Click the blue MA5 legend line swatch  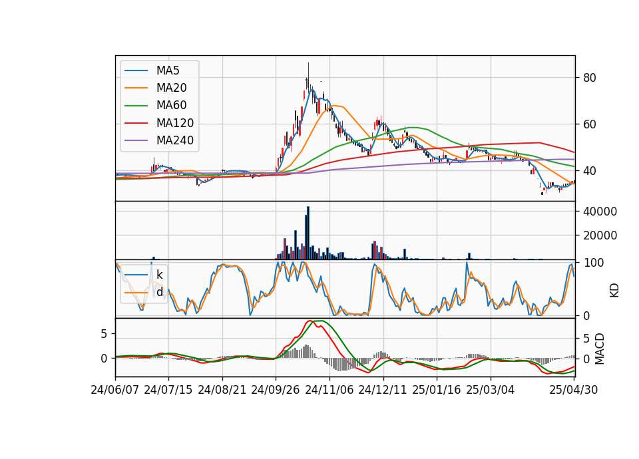[136, 71]
